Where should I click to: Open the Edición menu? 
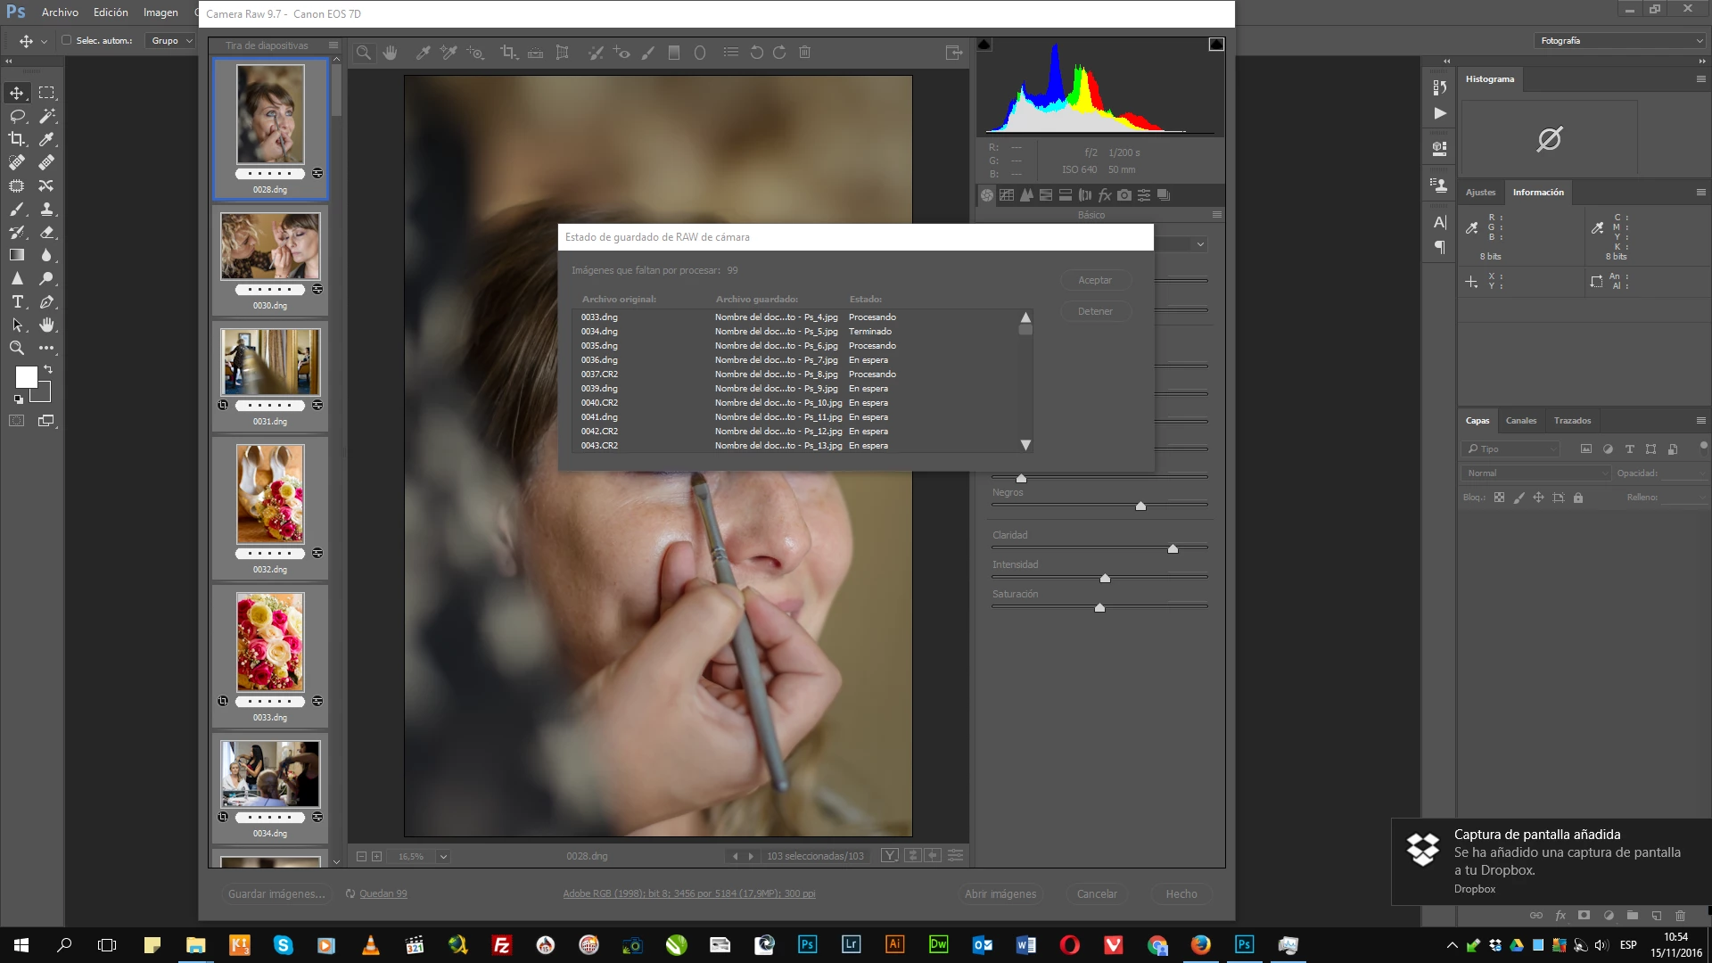pos(111,12)
